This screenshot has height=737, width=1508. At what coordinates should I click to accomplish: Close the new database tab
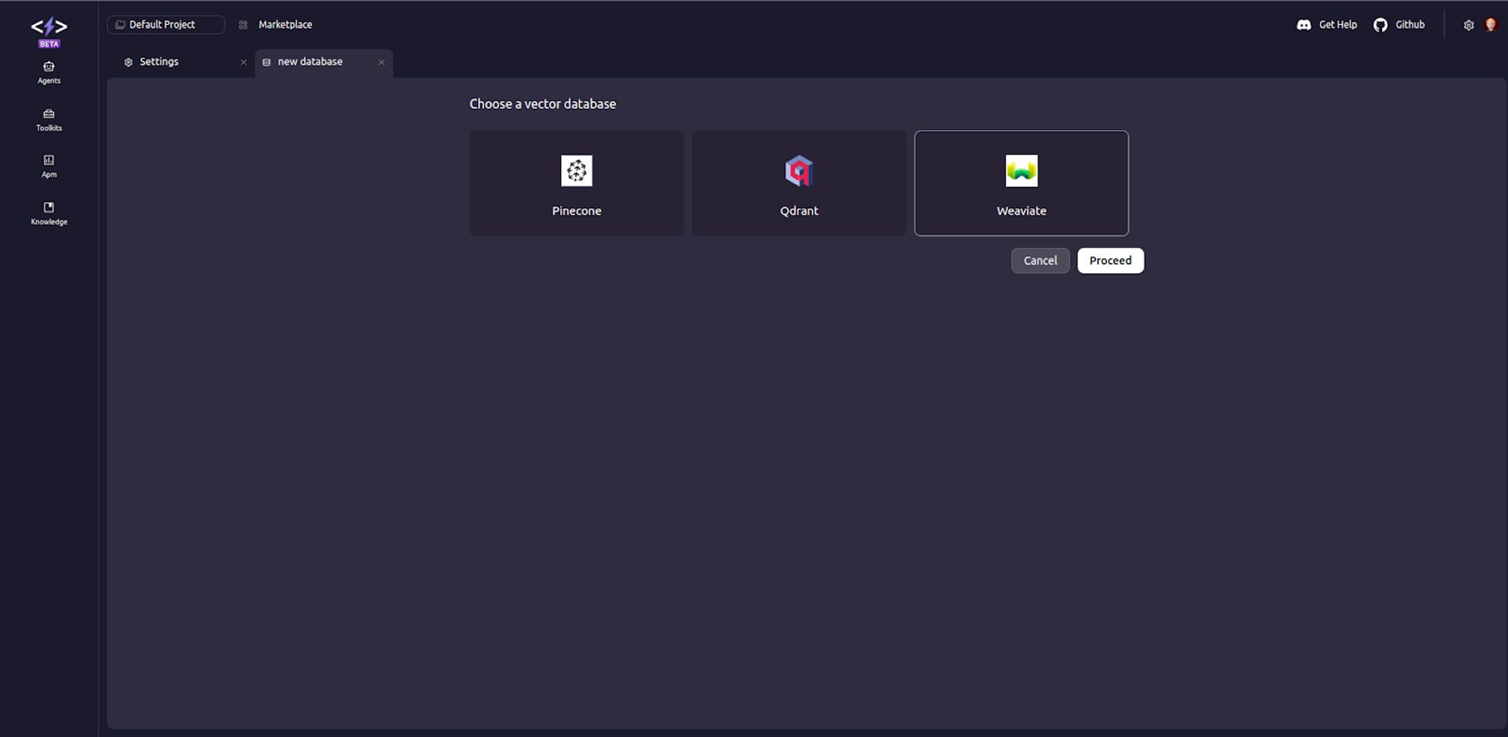(382, 63)
